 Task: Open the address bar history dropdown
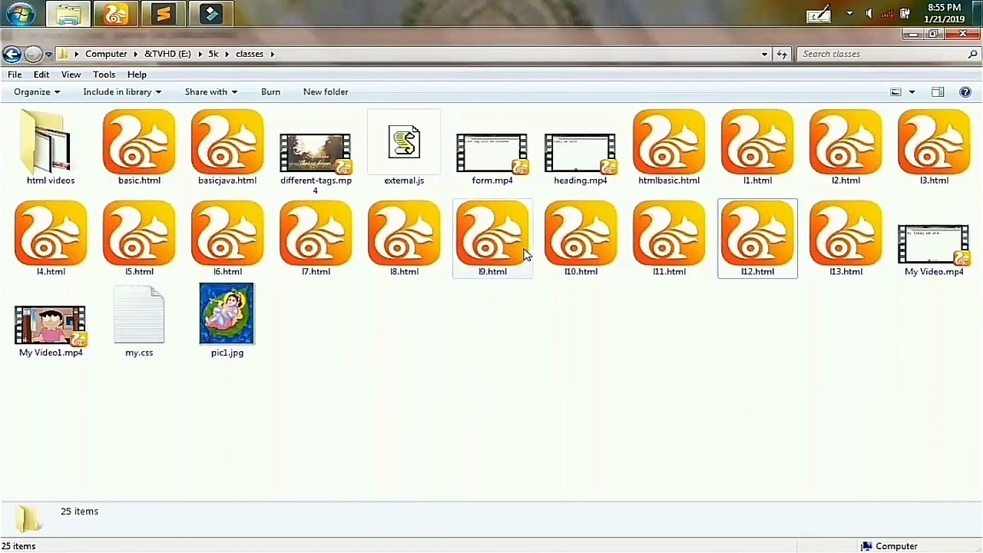click(x=764, y=54)
